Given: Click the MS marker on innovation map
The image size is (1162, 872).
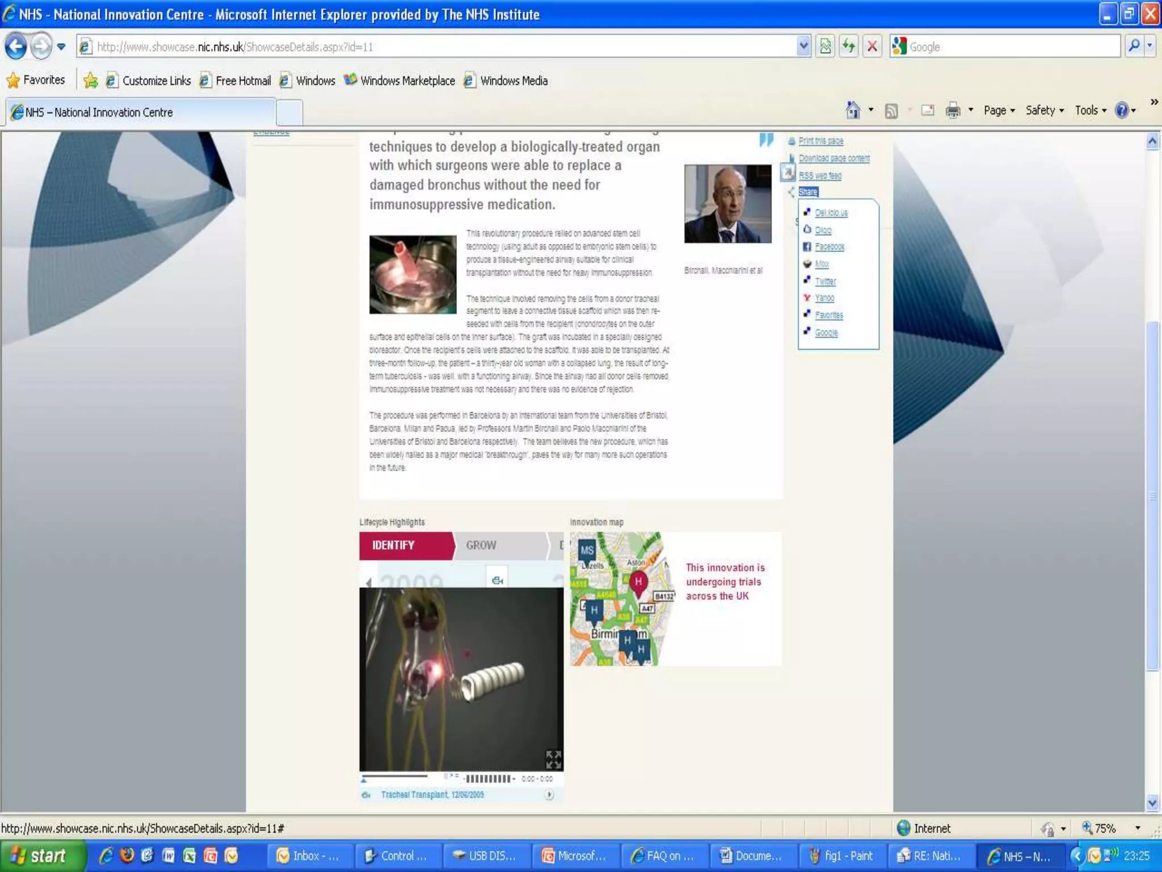Looking at the screenshot, I should point(587,550).
